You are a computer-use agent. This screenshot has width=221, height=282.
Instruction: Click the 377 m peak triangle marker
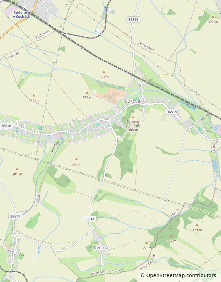point(87,93)
